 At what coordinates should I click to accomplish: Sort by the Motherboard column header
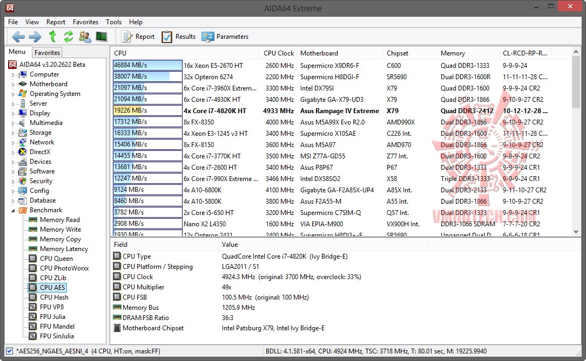[340, 53]
